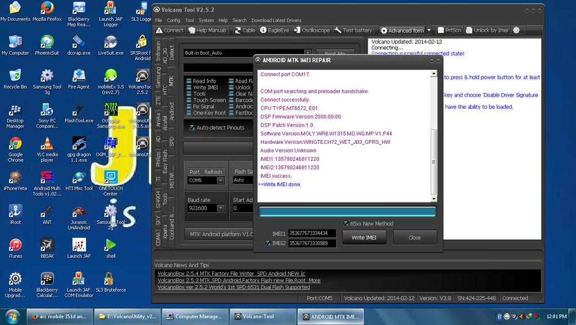Open the Config menu

[x=173, y=20]
